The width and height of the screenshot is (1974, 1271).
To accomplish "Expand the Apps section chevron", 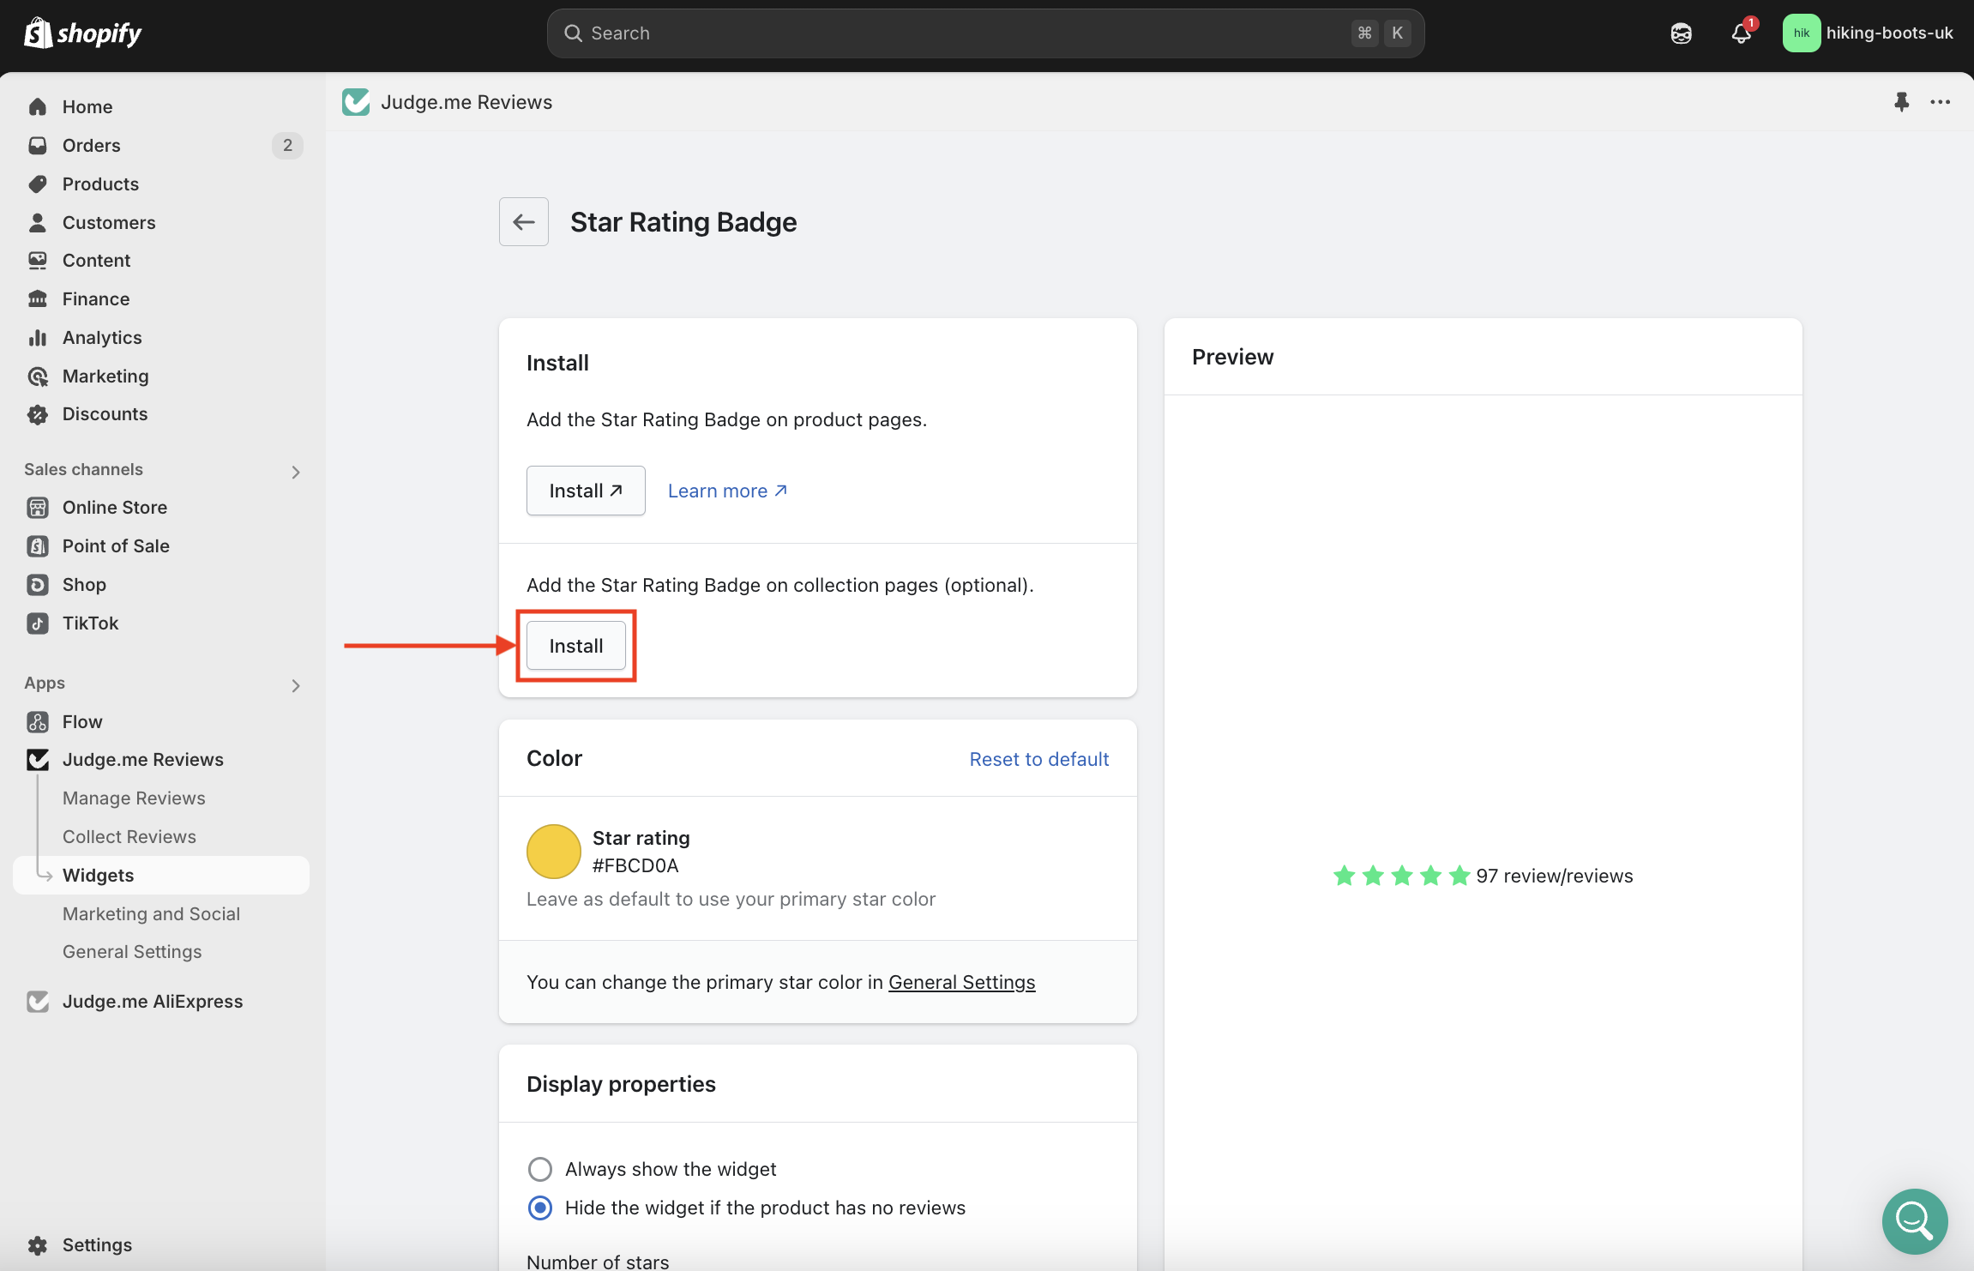I will (296, 685).
